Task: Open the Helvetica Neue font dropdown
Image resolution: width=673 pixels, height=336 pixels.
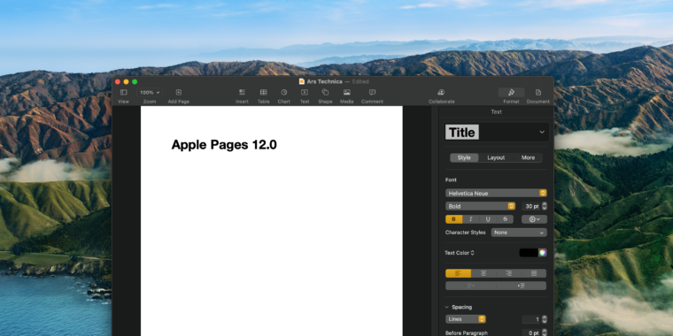Action: click(x=496, y=194)
